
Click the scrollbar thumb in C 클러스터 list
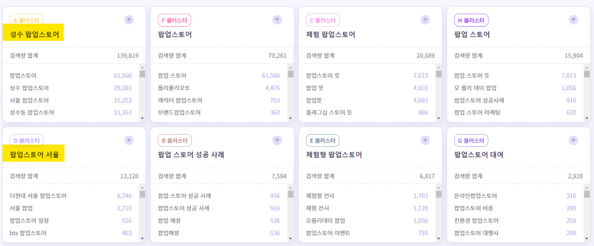pos(439,74)
